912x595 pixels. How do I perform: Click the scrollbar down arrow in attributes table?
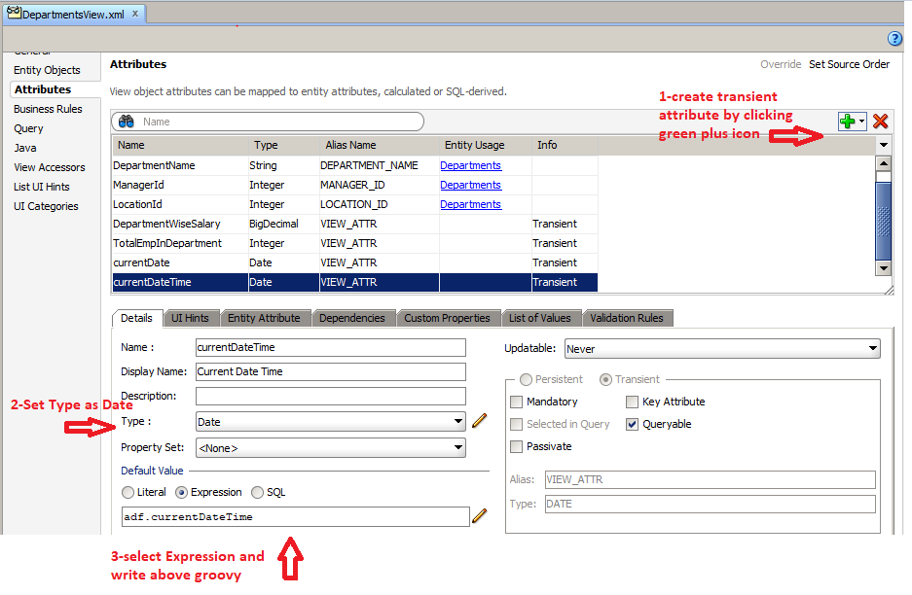pos(884,268)
